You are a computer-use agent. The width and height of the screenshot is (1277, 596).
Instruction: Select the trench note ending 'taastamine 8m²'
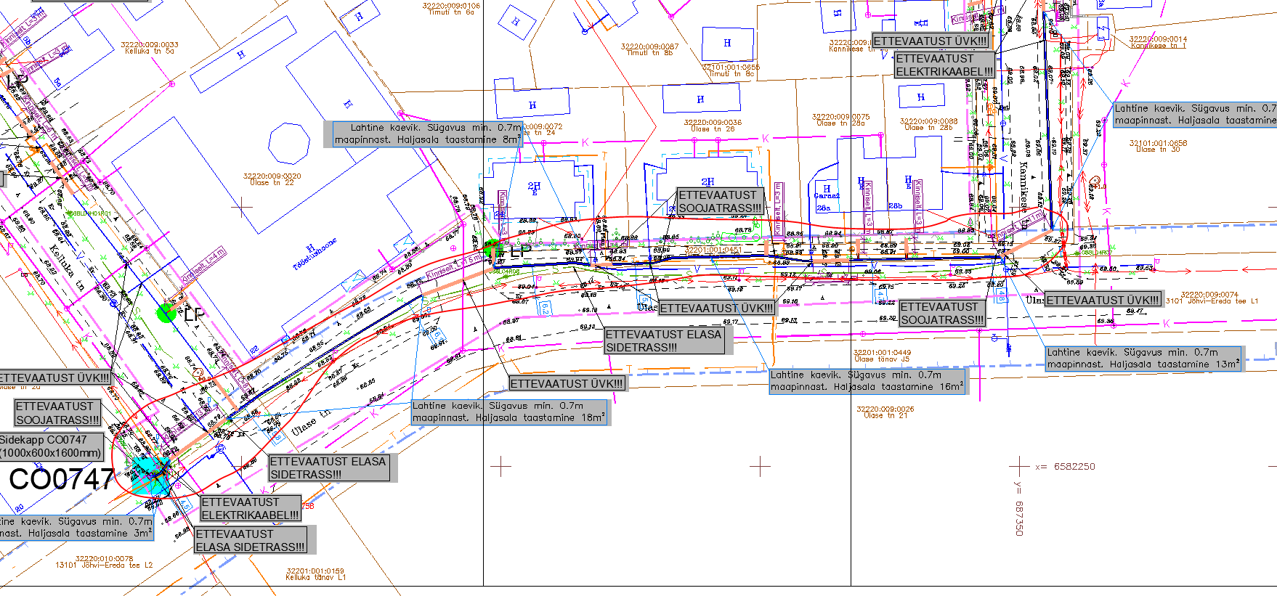427,134
